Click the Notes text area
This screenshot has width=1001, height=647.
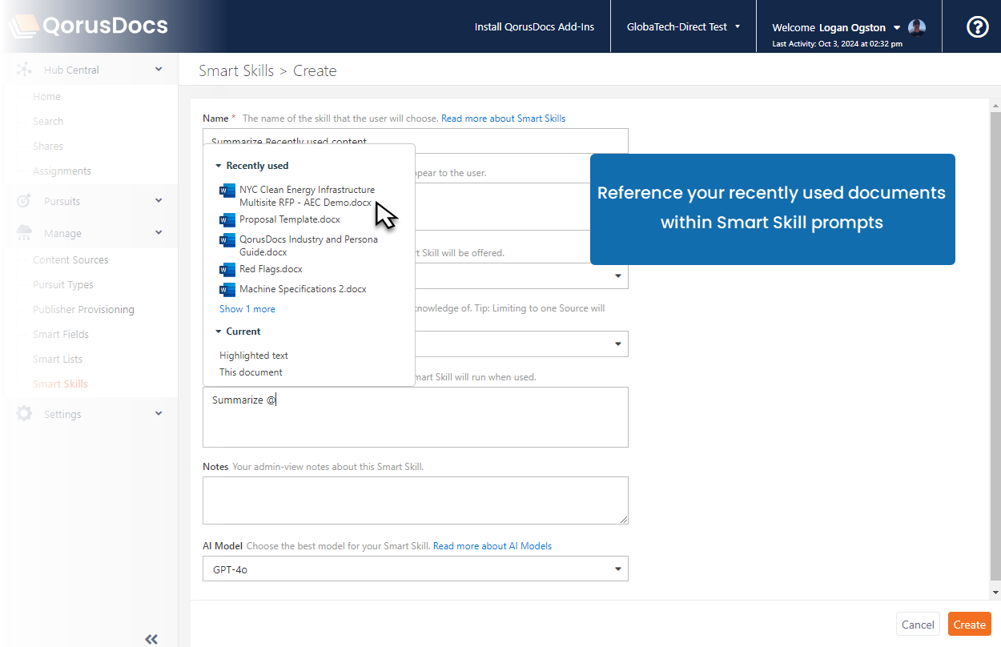415,500
